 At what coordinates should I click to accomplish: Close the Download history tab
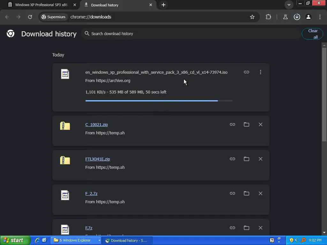(151, 5)
